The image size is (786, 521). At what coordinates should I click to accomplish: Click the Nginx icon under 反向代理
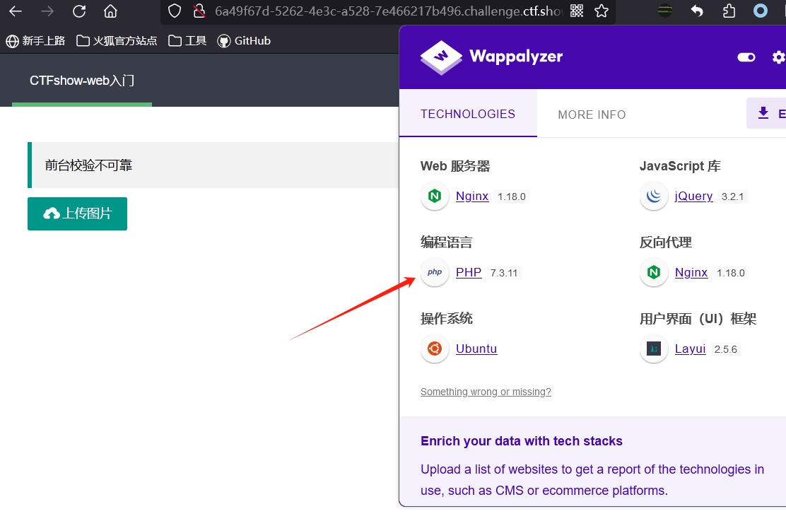[654, 272]
